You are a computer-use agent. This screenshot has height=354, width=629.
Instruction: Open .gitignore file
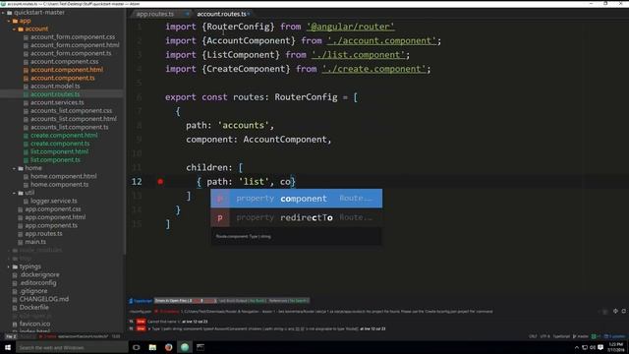point(33,291)
